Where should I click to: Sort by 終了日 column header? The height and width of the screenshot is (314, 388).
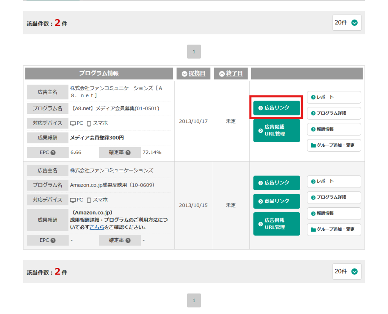click(x=230, y=73)
